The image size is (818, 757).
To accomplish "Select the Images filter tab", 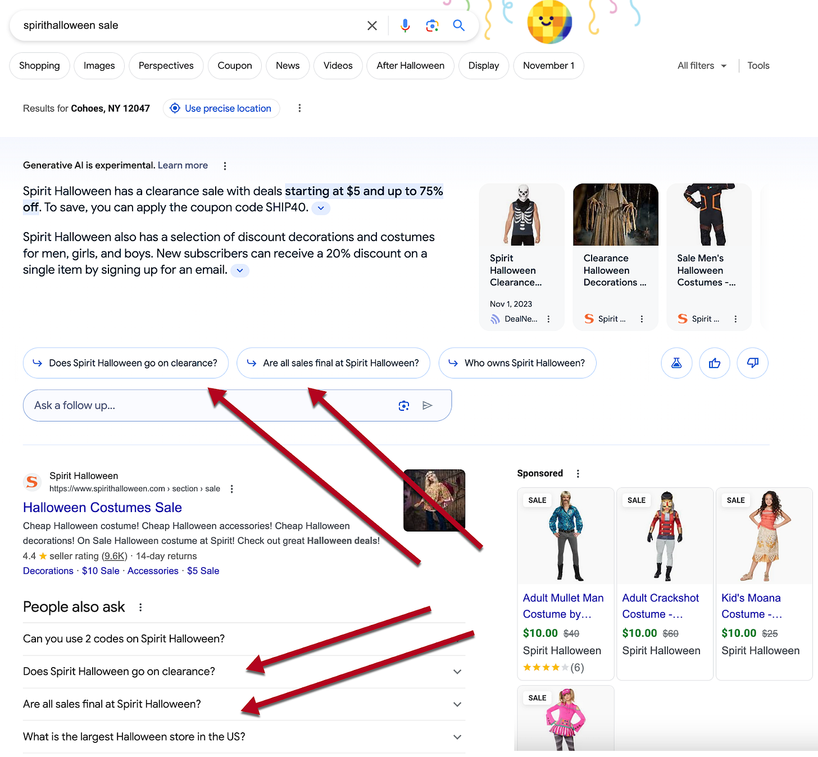I will [x=99, y=66].
